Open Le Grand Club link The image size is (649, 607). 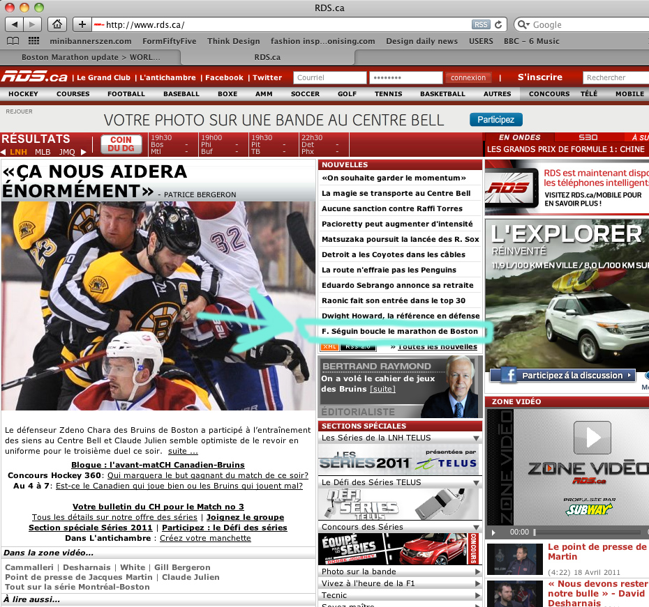[103, 77]
